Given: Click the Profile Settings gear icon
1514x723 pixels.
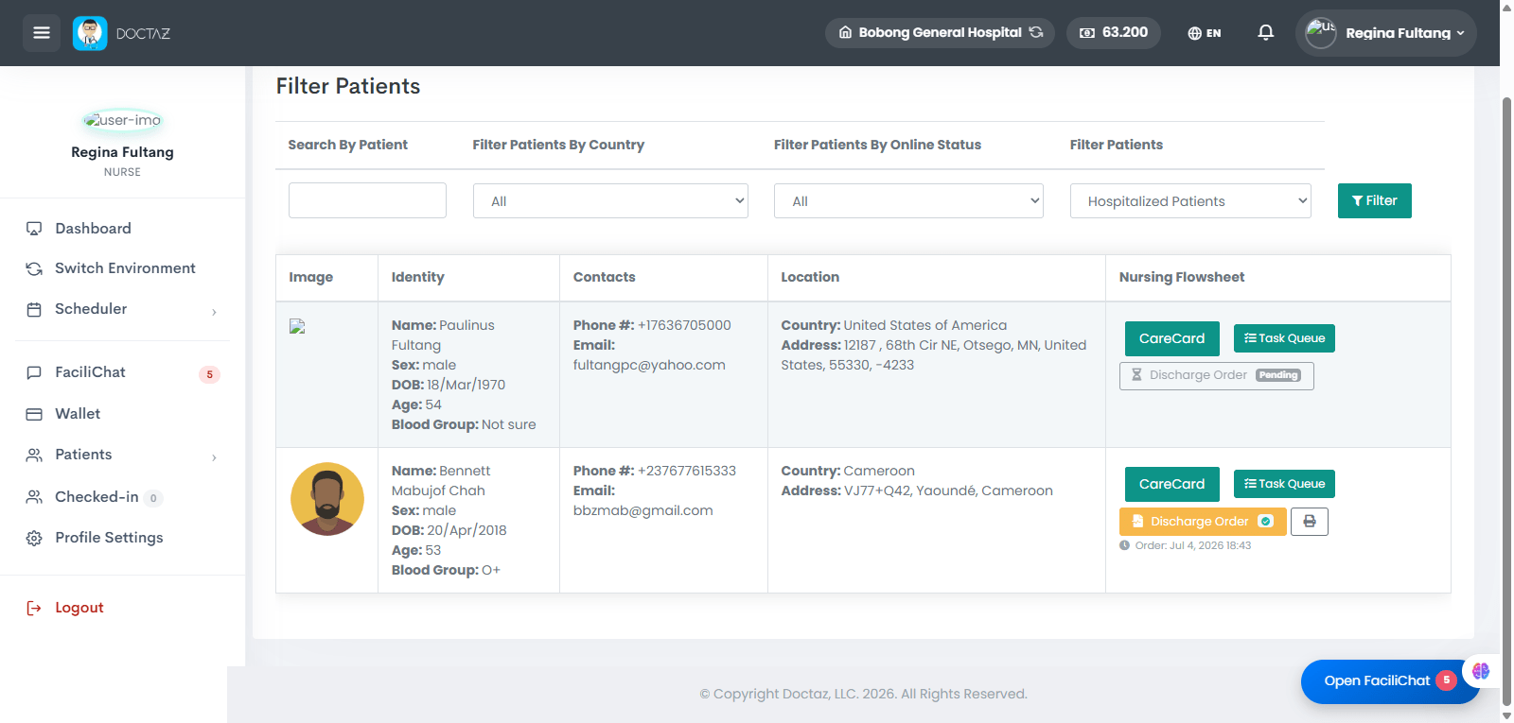Looking at the screenshot, I should click(34, 538).
